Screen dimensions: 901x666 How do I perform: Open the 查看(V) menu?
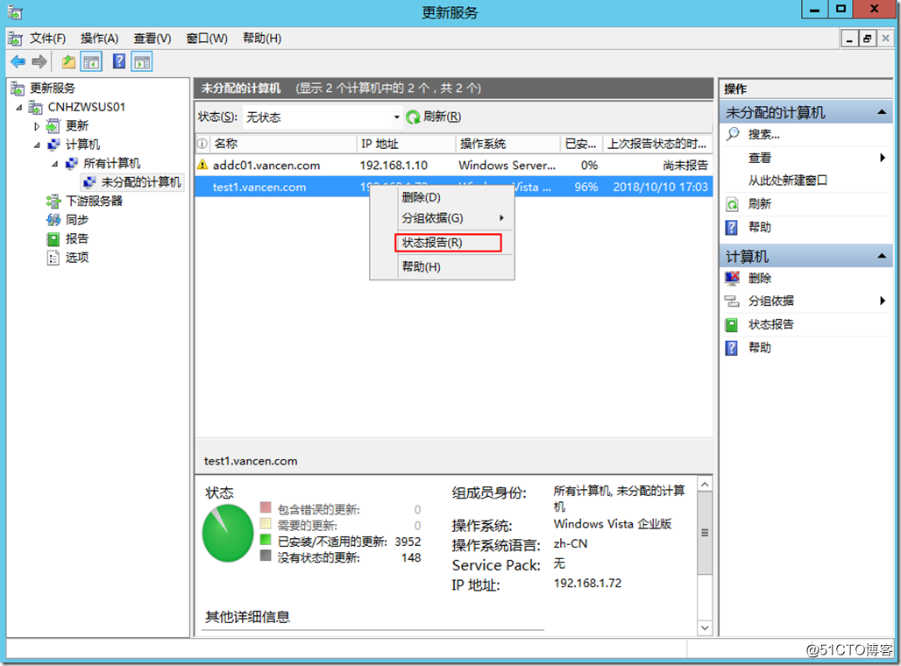153,39
